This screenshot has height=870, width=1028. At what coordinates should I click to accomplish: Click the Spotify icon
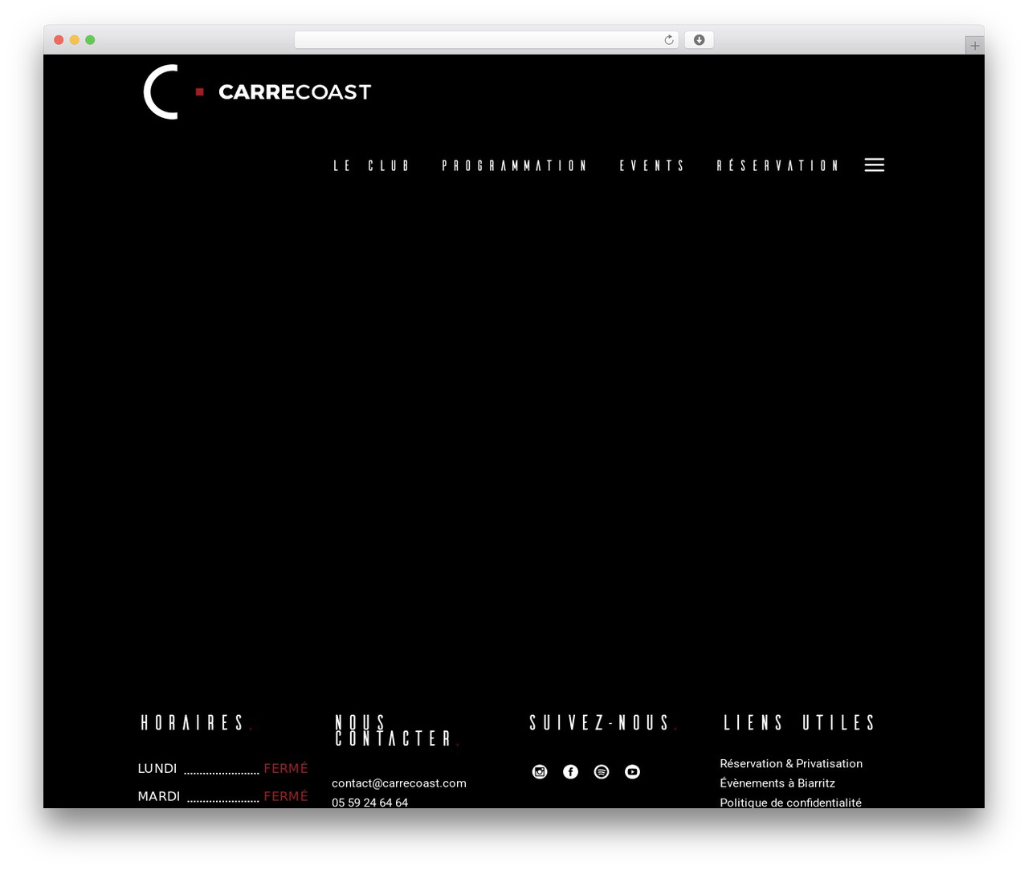602,771
